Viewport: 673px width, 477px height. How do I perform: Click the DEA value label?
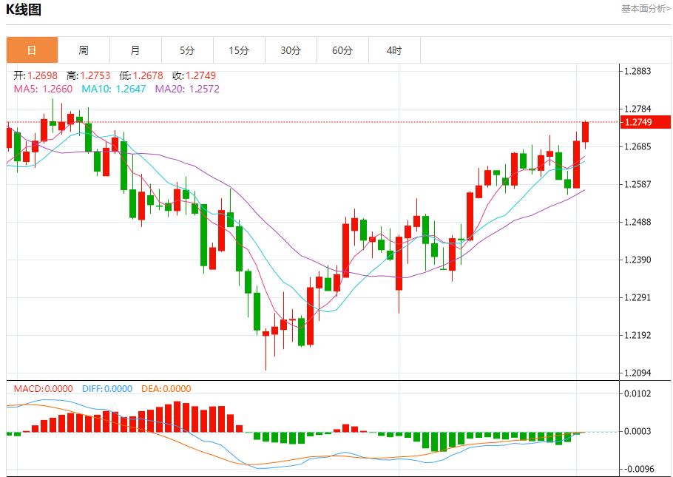point(167,388)
